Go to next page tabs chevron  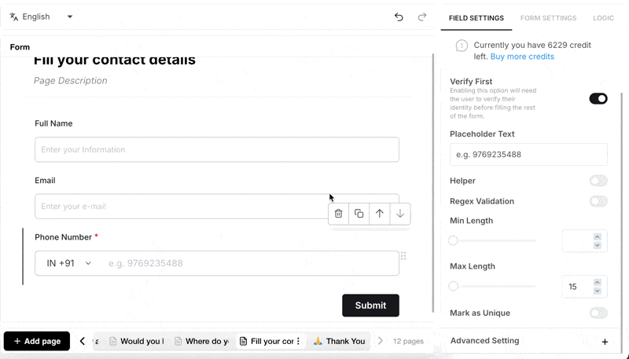click(381, 342)
